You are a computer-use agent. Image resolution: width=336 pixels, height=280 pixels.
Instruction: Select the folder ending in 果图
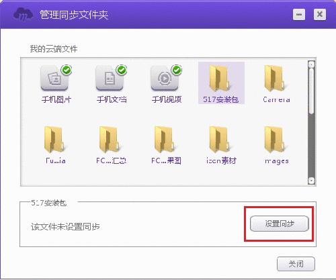[165, 140]
